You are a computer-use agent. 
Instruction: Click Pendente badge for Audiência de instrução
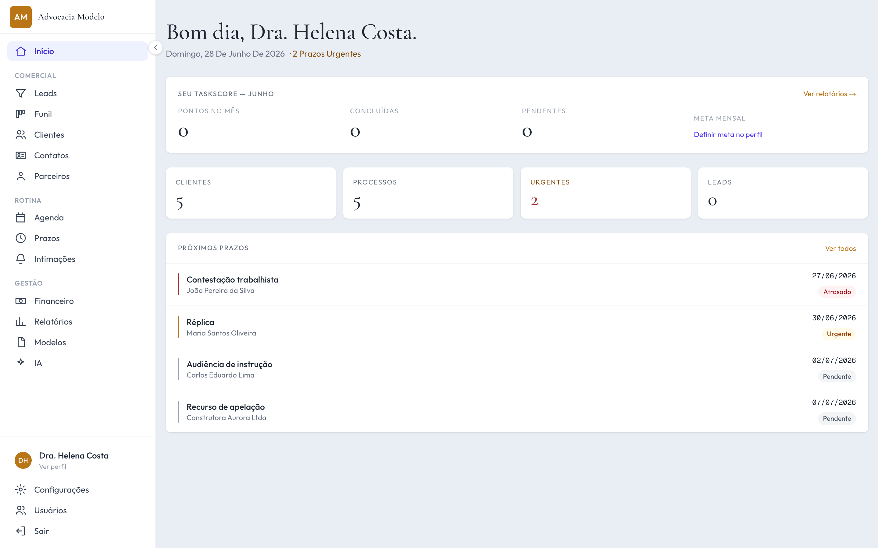(x=837, y=377)
